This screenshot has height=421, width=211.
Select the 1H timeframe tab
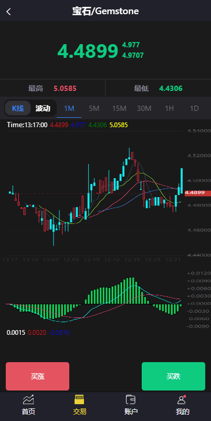click(169, 108)
